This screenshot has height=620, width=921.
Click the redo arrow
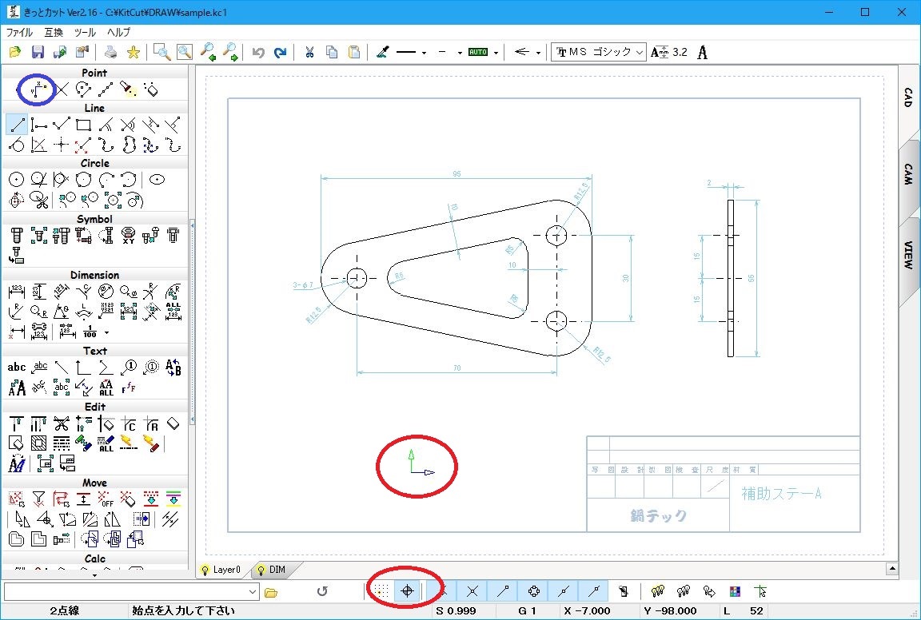280,52
